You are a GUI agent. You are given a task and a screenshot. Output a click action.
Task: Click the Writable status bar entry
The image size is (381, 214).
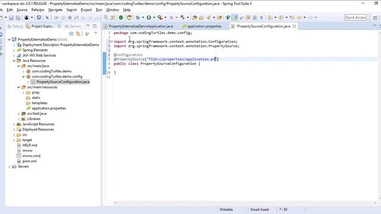click(226, 210)
